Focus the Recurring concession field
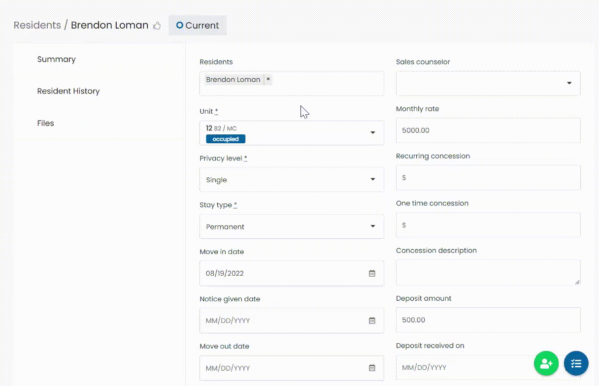 pyautogui.click(x=488, y=177)
